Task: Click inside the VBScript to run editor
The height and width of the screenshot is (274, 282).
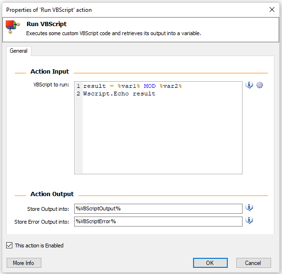Action: (158, 128)
